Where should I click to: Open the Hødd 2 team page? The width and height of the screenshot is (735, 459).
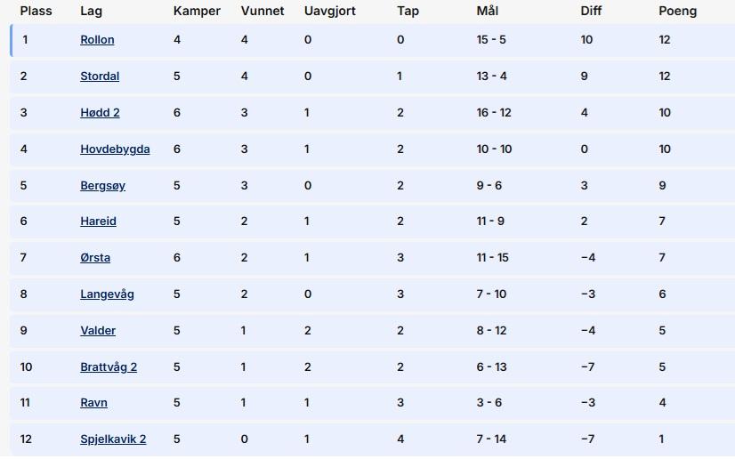tap(100, 113)
